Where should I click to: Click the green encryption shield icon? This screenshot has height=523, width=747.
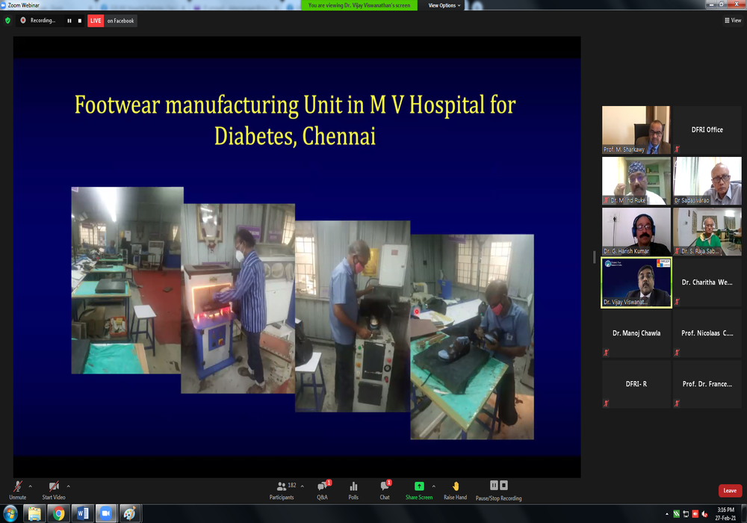coord(8,21)
